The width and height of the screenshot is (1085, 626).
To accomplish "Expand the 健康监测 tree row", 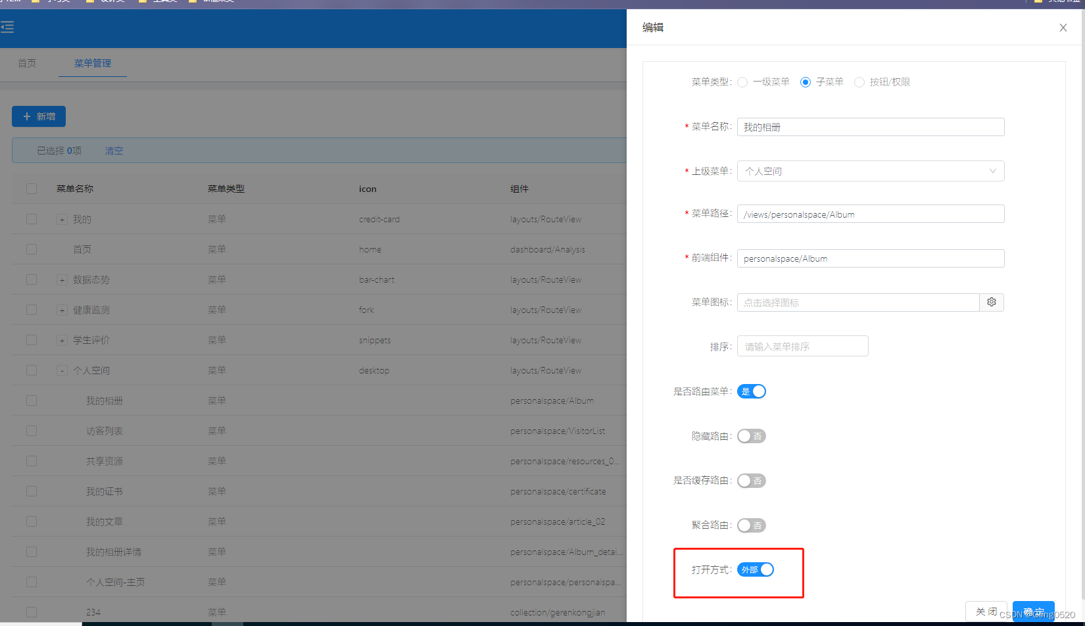I will (x=62, y=310).
